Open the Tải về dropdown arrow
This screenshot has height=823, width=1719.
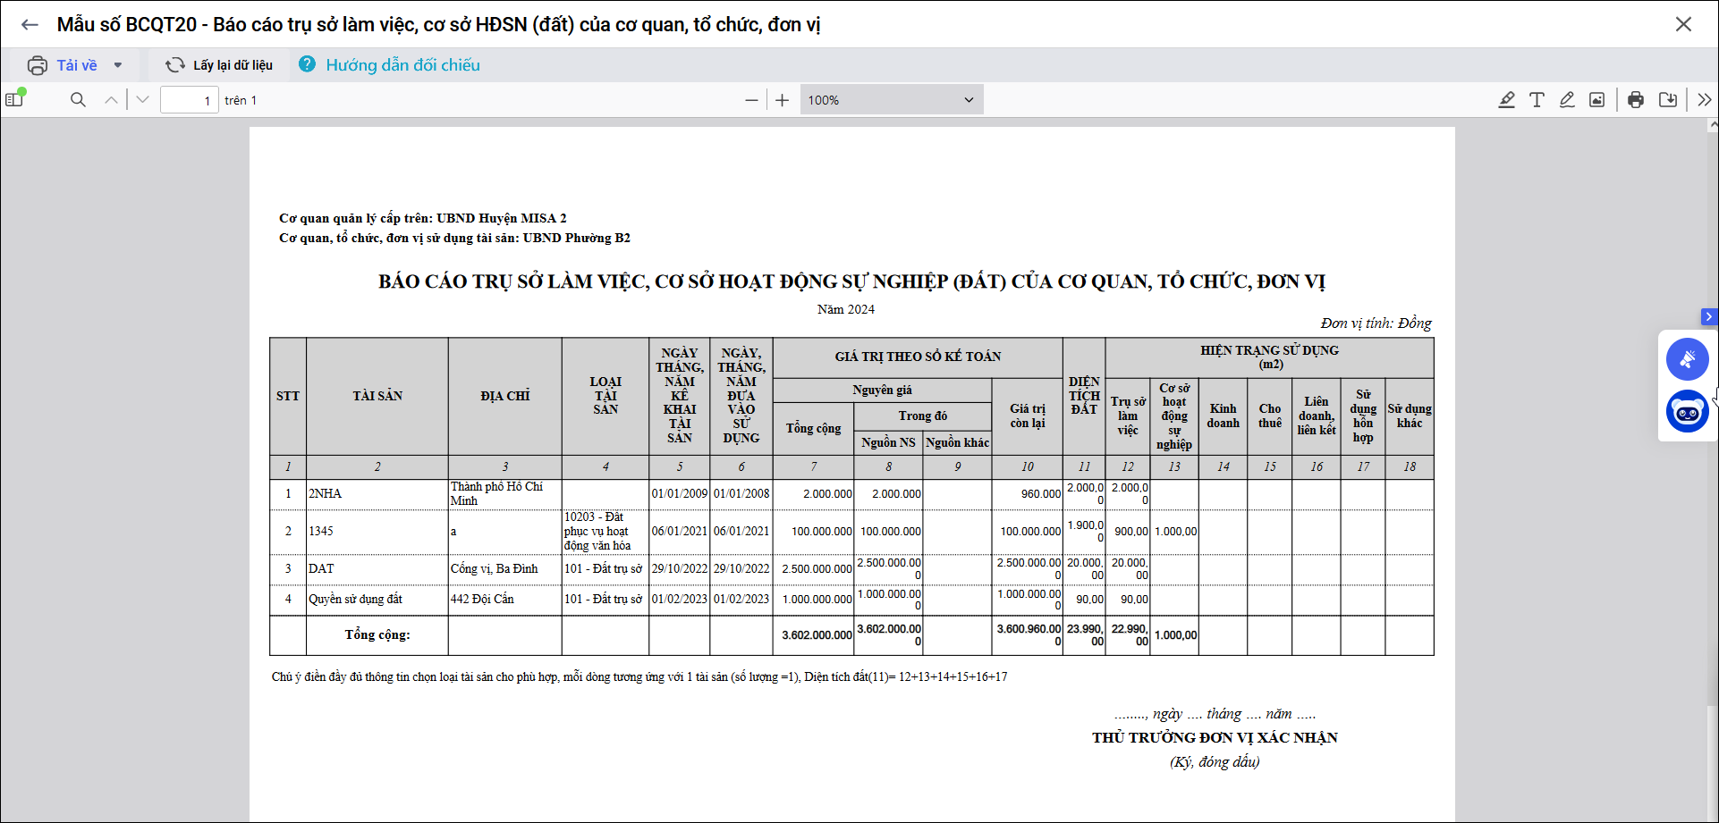118,65
